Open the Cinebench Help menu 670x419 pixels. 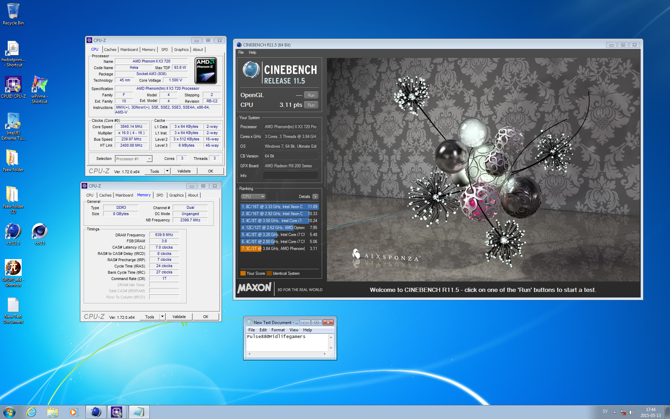(x=253, y=52)
